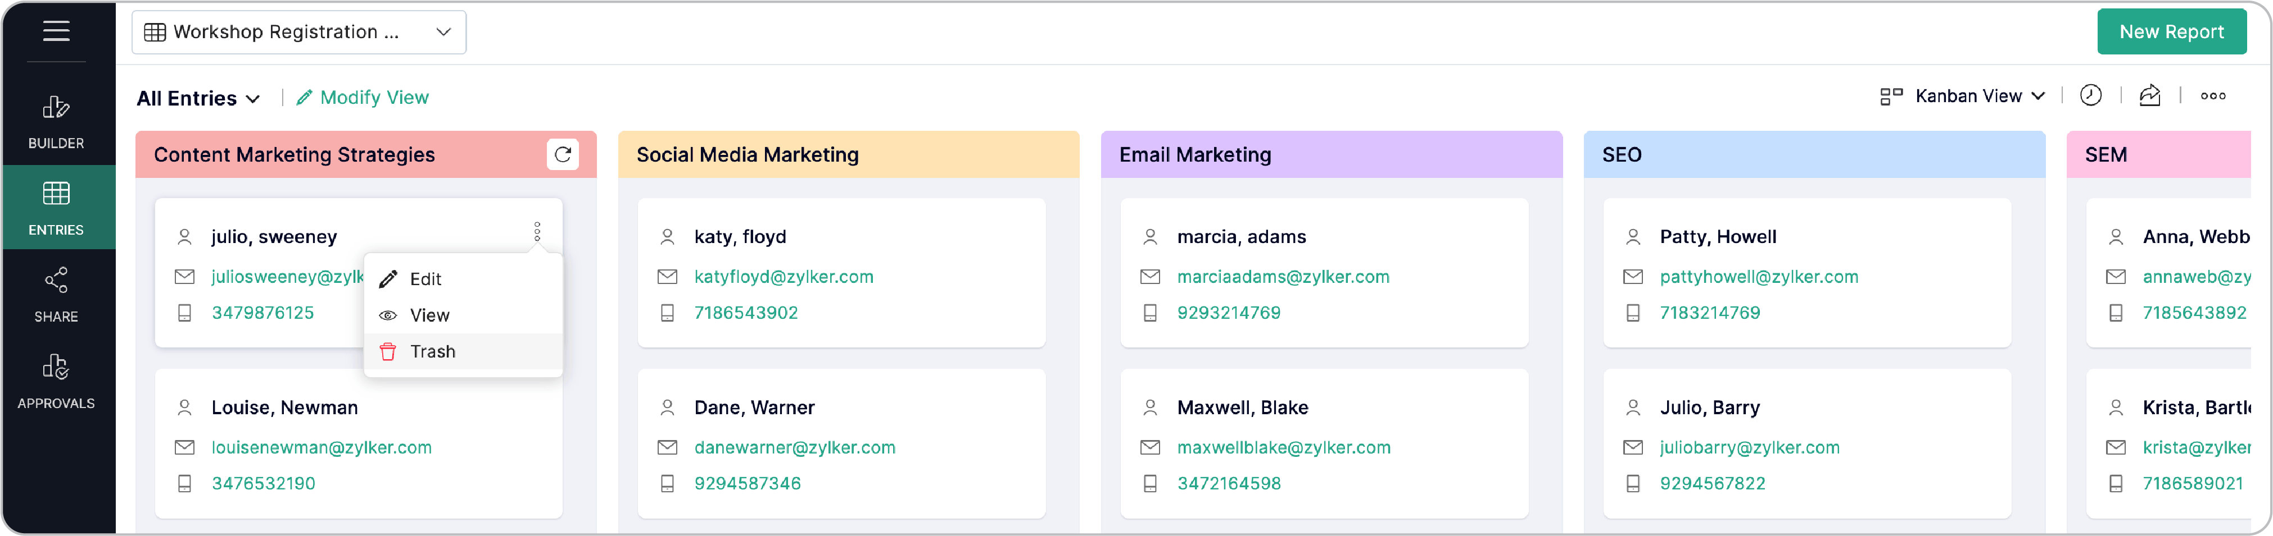Screen dimensions: 2273x536
Task: Select Trash from the card menu
Action: (432, 352)
